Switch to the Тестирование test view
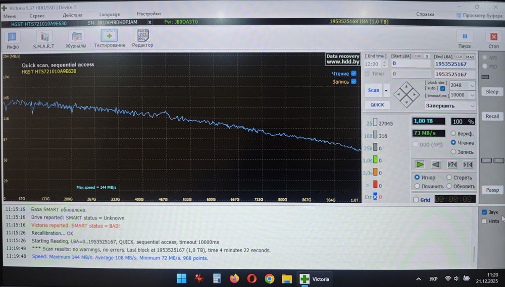The image size is (505, 287). pyautogui.click(x=110, y=39)
